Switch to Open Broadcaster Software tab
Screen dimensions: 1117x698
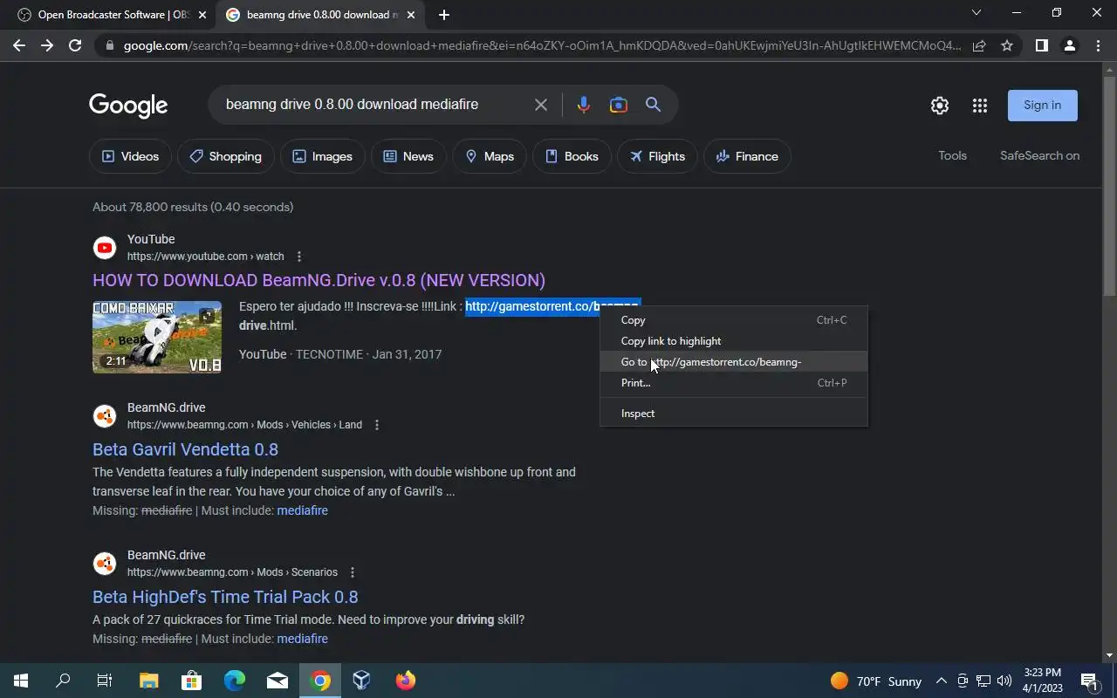(x=109, y=15)
